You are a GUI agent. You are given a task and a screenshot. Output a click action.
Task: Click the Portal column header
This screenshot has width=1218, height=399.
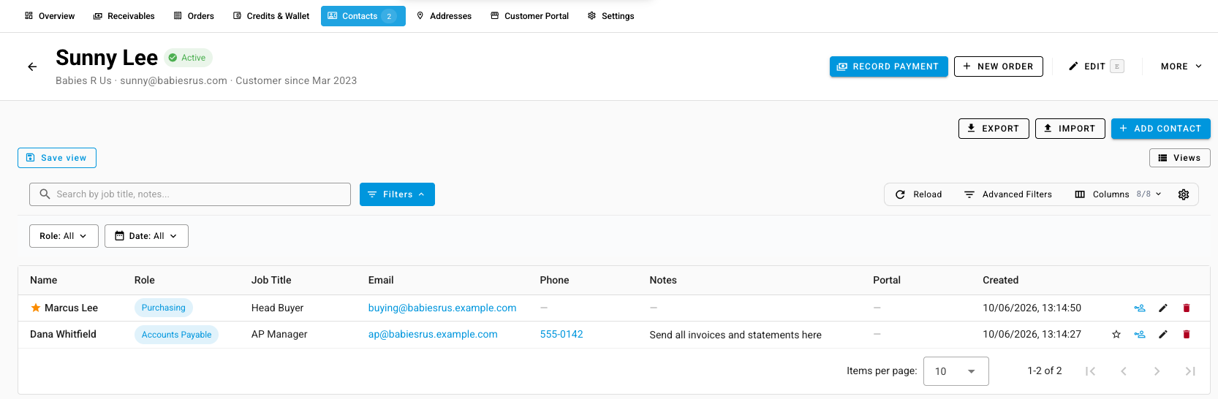tap(887, 281)
